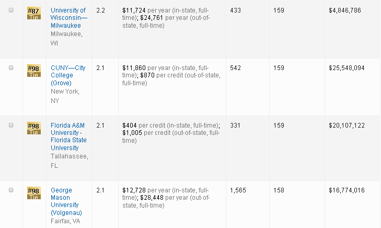381x228 pixels.
Task: Click the 542 enrollment number
Action: (236, 68)
